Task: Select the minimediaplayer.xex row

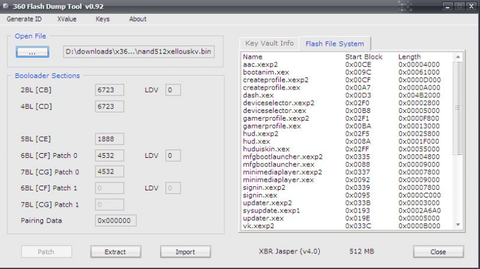Action: (347, 180)
